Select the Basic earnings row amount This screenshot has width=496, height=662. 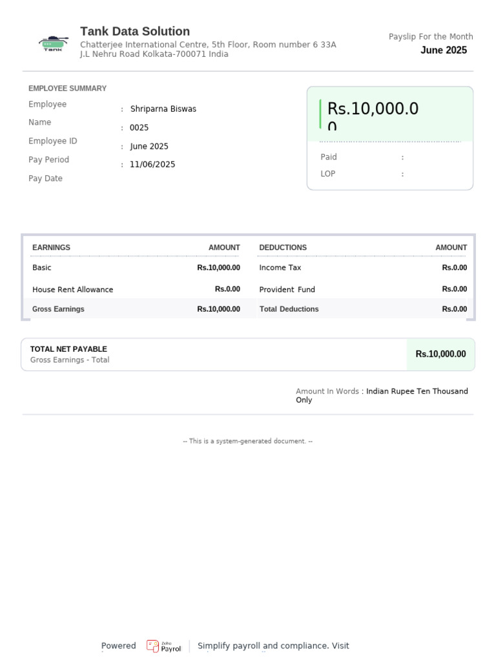click(218, 267)
